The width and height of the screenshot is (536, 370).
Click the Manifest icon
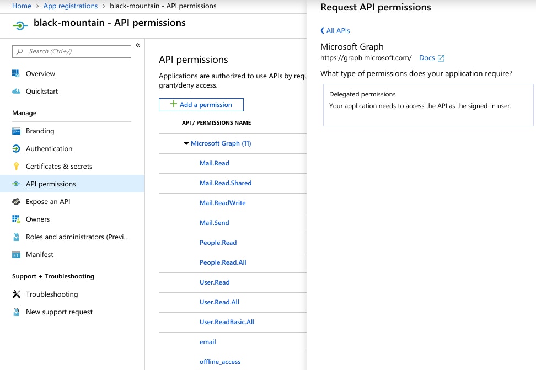point(16,254)
